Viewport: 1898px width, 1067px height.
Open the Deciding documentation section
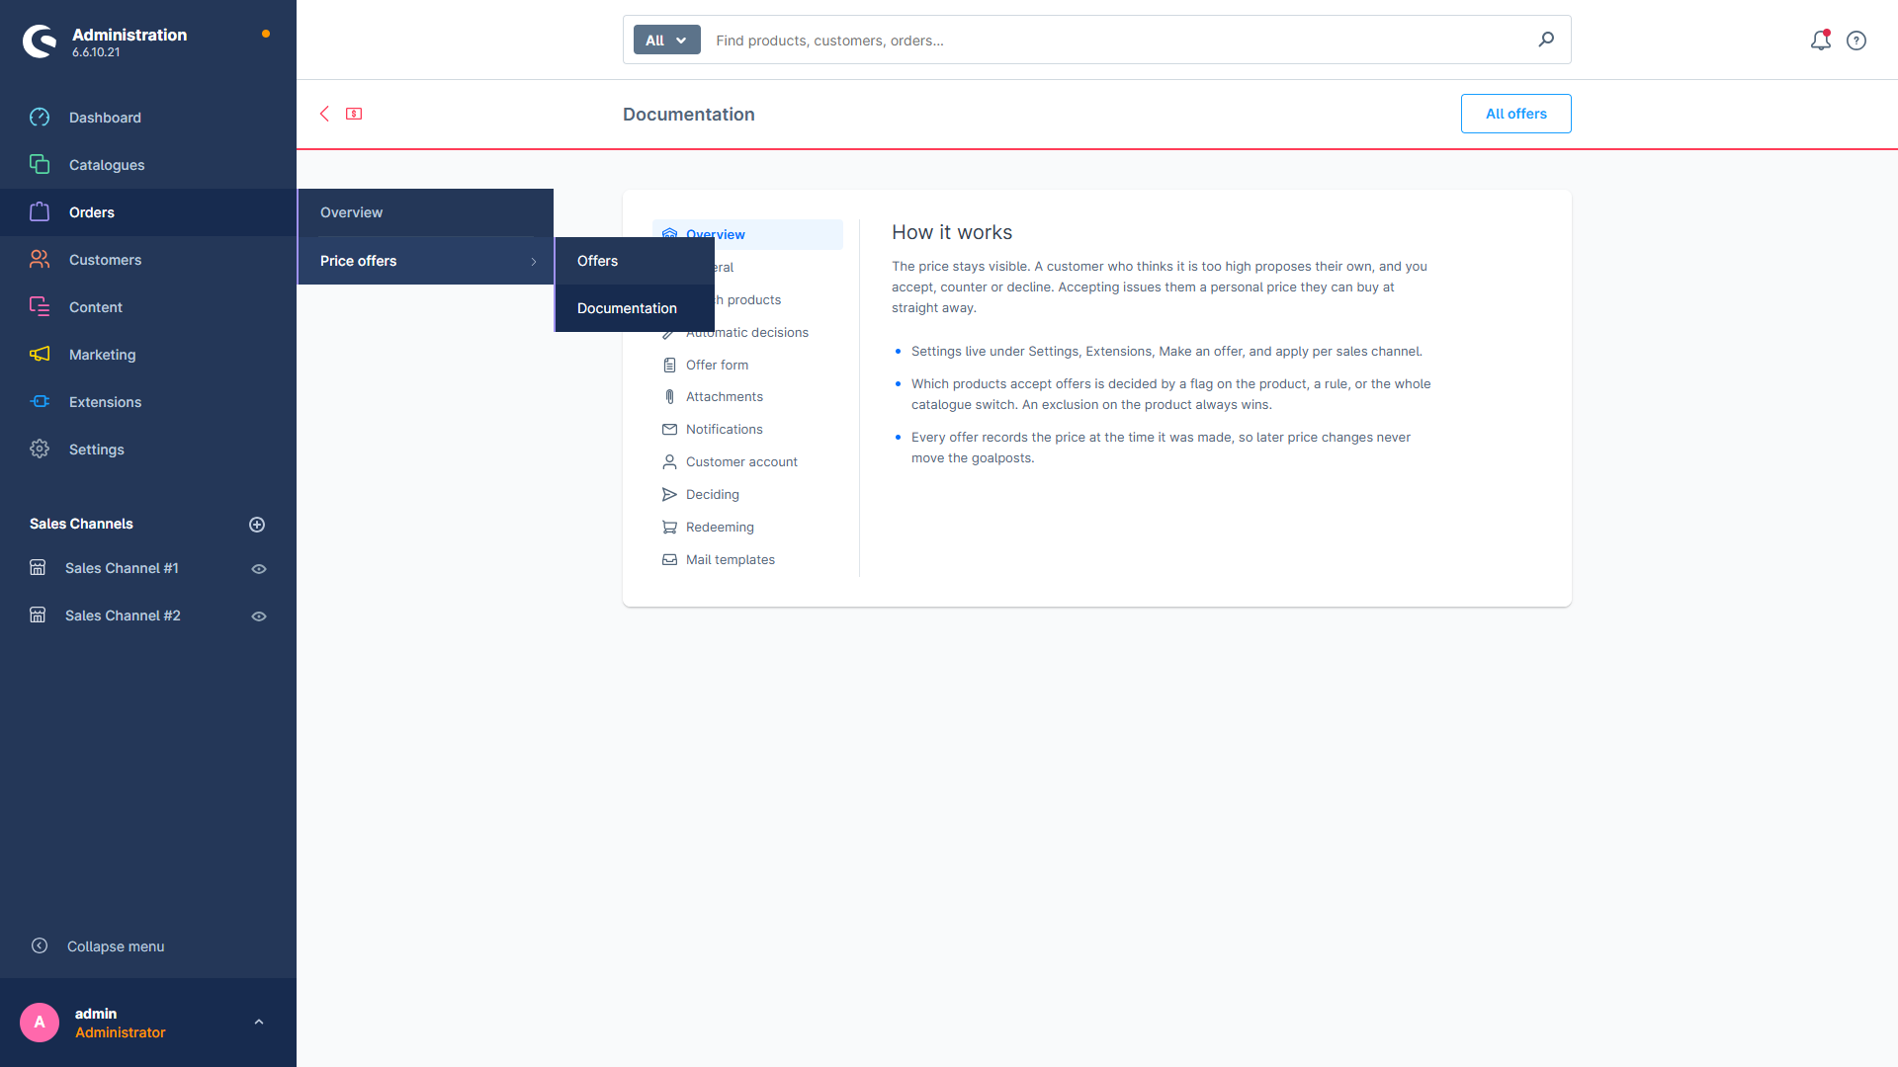click(747, 495)
